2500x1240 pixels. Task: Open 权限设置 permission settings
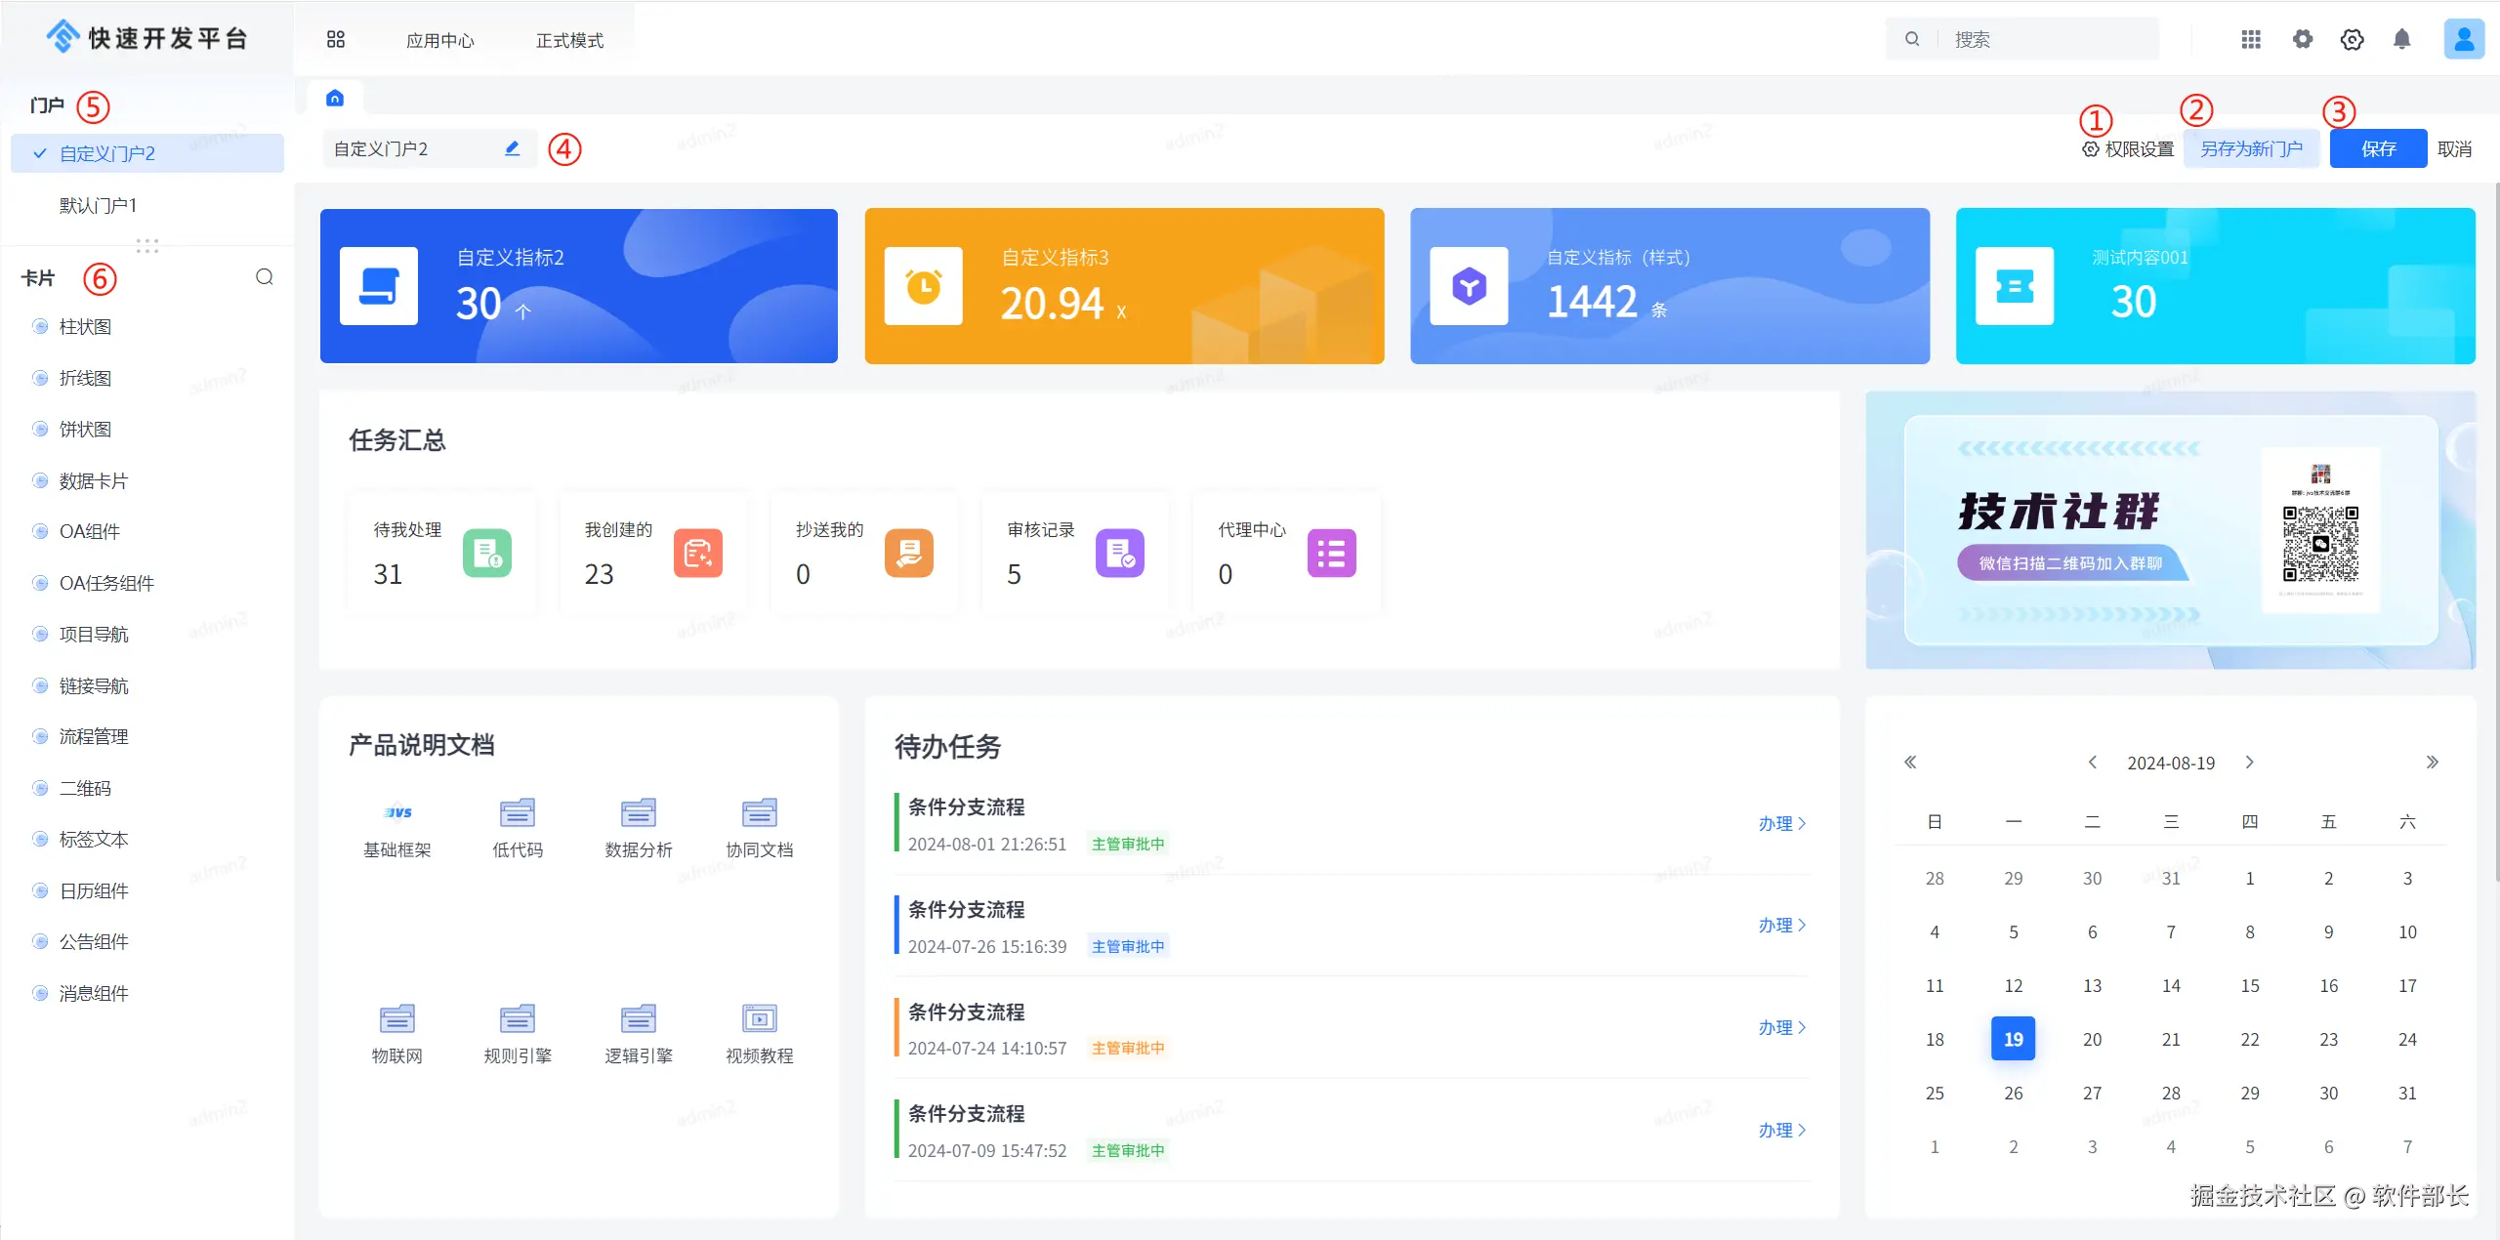2127,149
